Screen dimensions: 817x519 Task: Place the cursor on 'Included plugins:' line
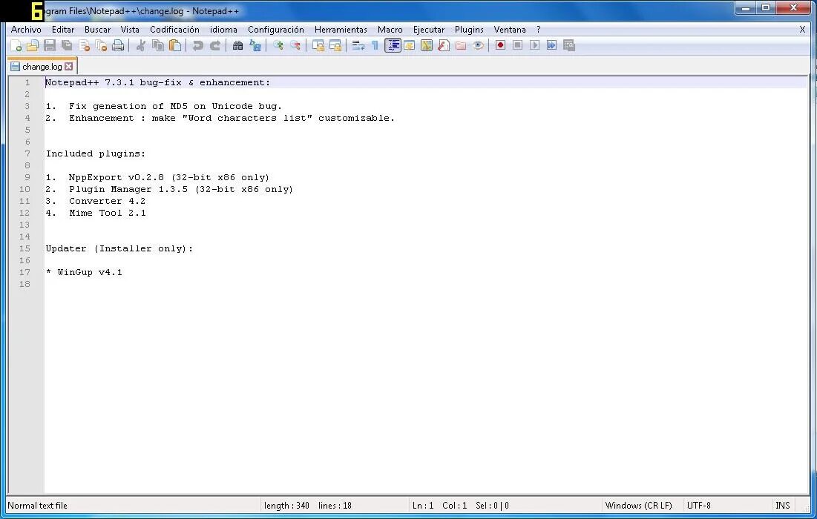point(96,153)
